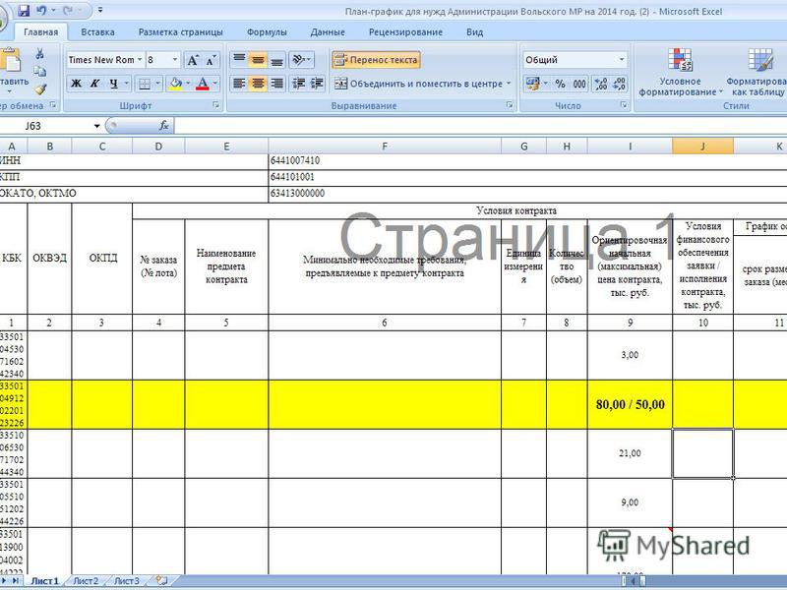Screen dimensions: 787x590
Task: Open underline style dropdown arrow
Action: [x=127, y=84]
